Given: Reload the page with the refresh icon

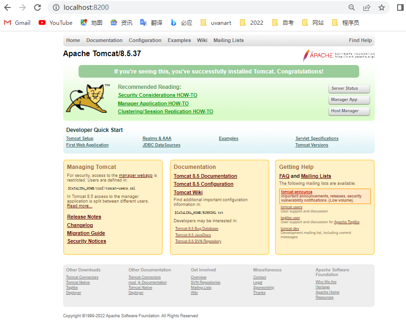Looking at the screenshot, I should [37, 7].
